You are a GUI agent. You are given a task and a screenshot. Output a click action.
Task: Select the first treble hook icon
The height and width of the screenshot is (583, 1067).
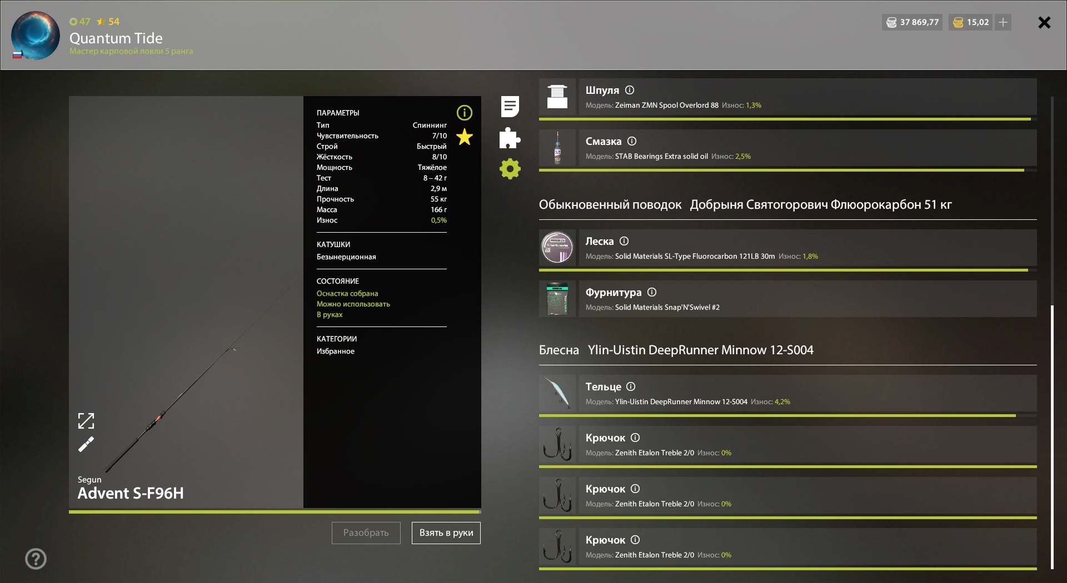[x=557, y=444]
